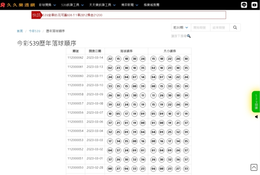260x175 pixels.
Task: Open the green 539 floating side button
Action: 256,102
